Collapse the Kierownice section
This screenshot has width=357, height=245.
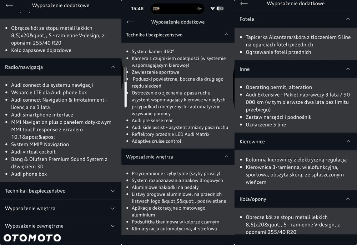tap(296, 142)
